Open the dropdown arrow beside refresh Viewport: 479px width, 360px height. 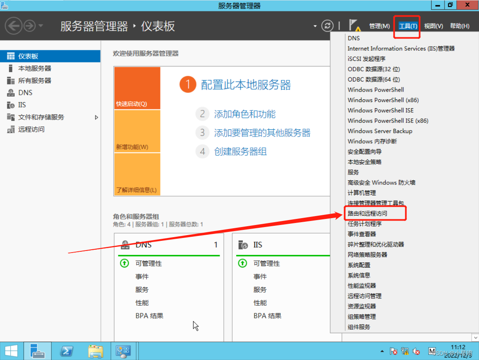(x=315, y=26)
